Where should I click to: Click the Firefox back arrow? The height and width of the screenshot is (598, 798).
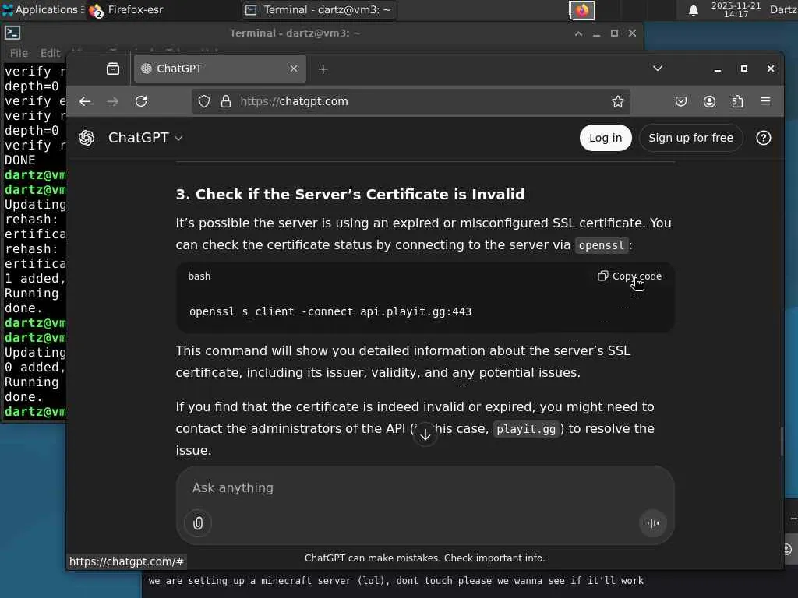click(x=85, y=101)
